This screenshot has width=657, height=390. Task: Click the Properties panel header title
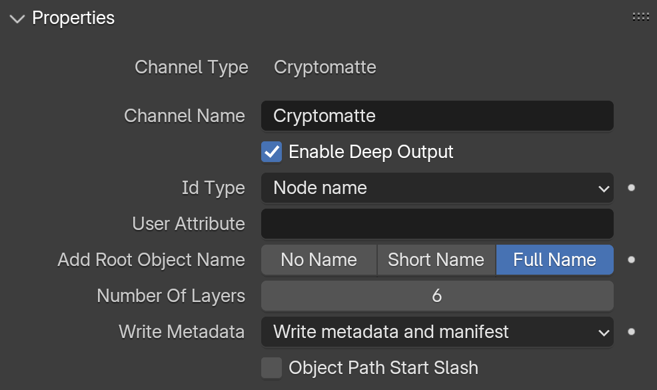click(73, 18)
